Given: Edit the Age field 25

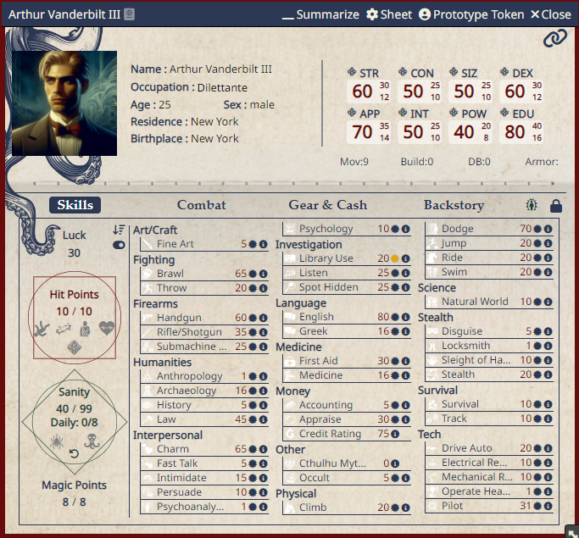Looking at the screenshot, I should 164,105.
